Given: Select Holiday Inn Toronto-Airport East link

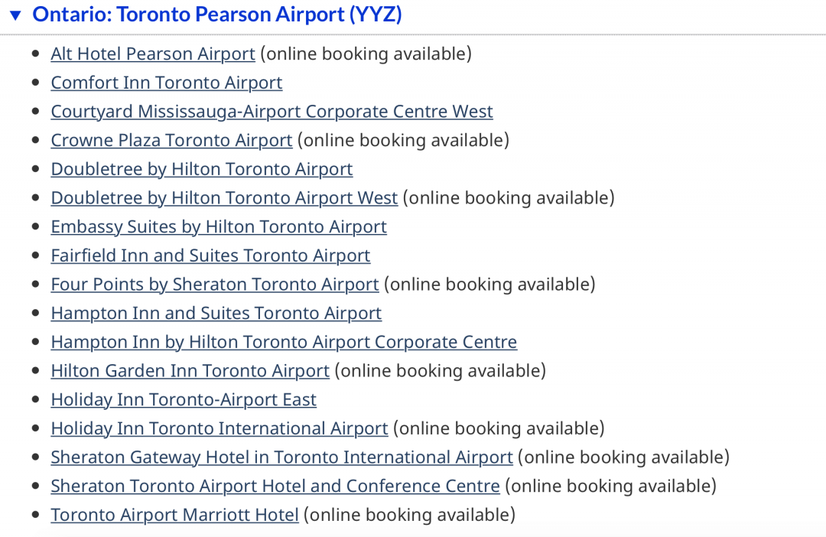Looking at the screenshot, I should pyautogui.click(x=184, y=399).
